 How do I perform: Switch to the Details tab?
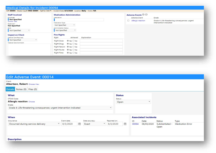(x=10, y=89)
